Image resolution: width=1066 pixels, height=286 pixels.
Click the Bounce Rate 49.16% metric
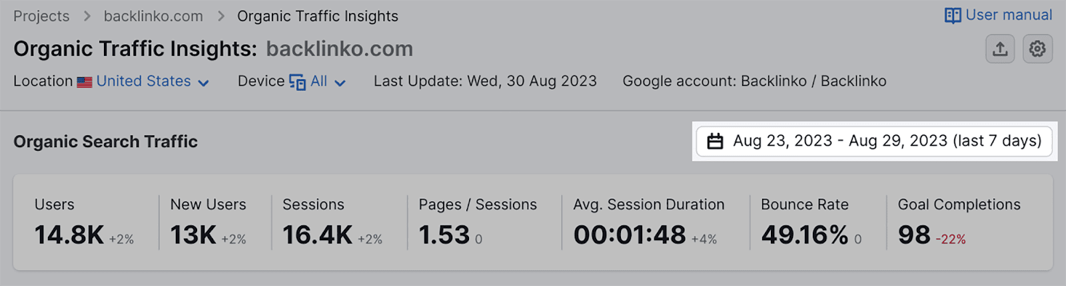[x=805, y=234]
